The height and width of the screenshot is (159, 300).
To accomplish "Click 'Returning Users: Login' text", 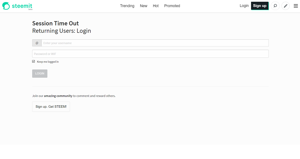I will [x=62, y=31].
